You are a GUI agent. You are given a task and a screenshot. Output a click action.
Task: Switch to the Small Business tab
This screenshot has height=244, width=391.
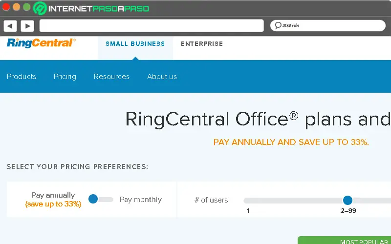click(x=135, y=44)
